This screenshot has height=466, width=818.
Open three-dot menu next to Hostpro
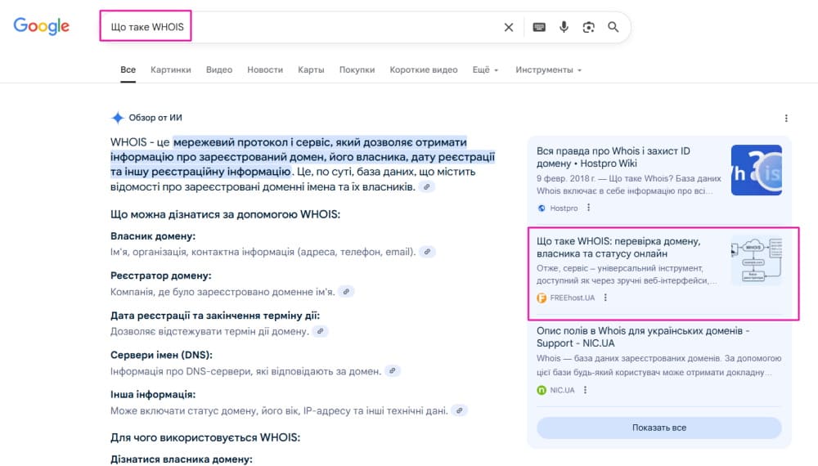[588, 208]
